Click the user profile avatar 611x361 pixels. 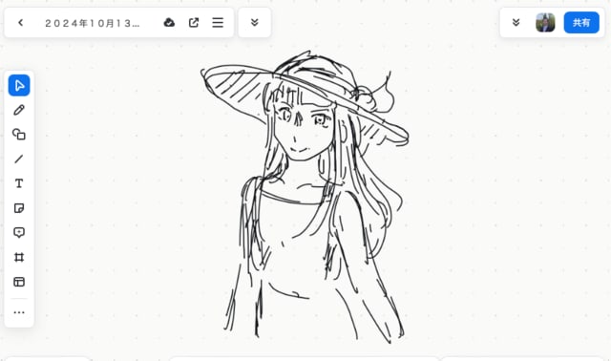[545, 23]
